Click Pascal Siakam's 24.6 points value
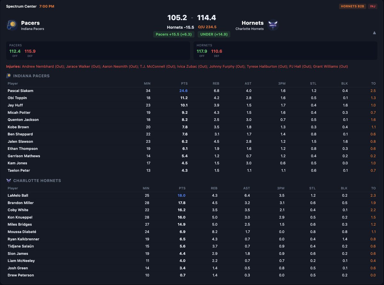The width and height of the screenshot is (384, 285). point(183,91)
